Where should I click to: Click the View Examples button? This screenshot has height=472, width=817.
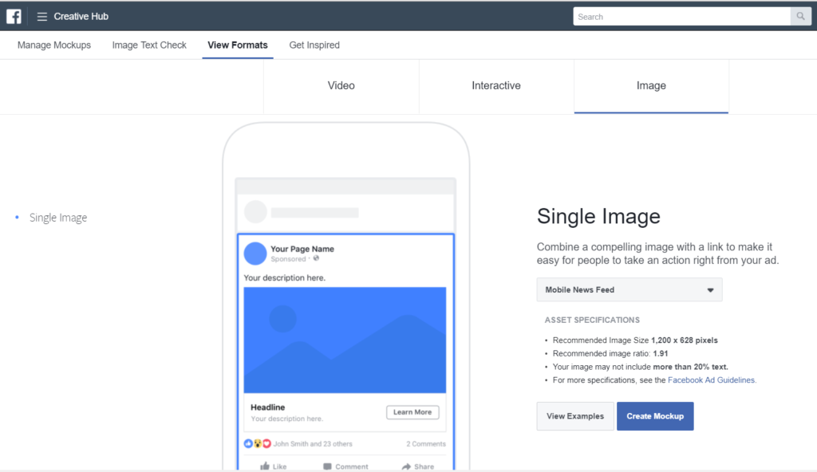pyautogui.click(x=575, y=415)
